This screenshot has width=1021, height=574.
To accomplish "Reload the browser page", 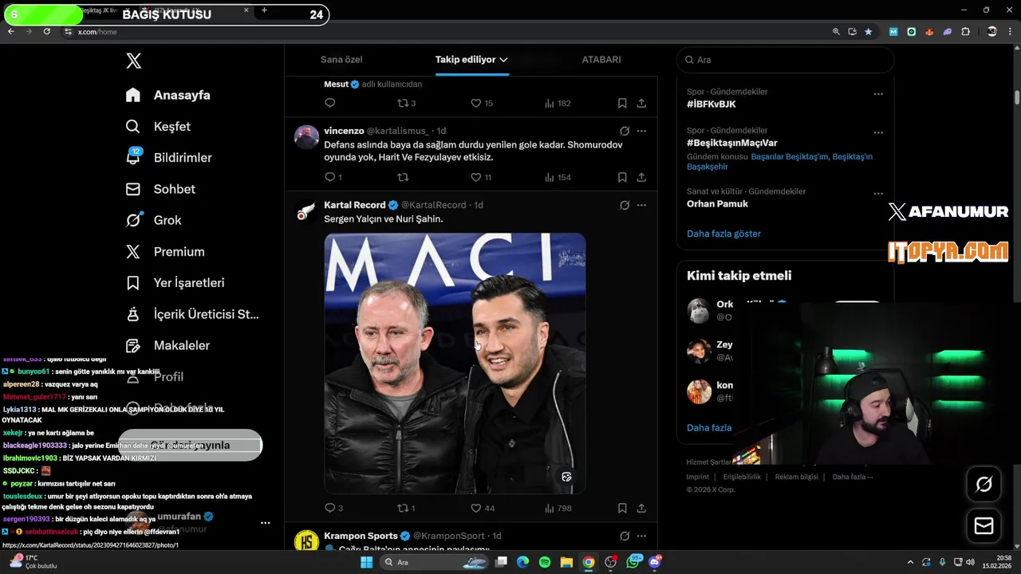I will click(x=47, y=31).
